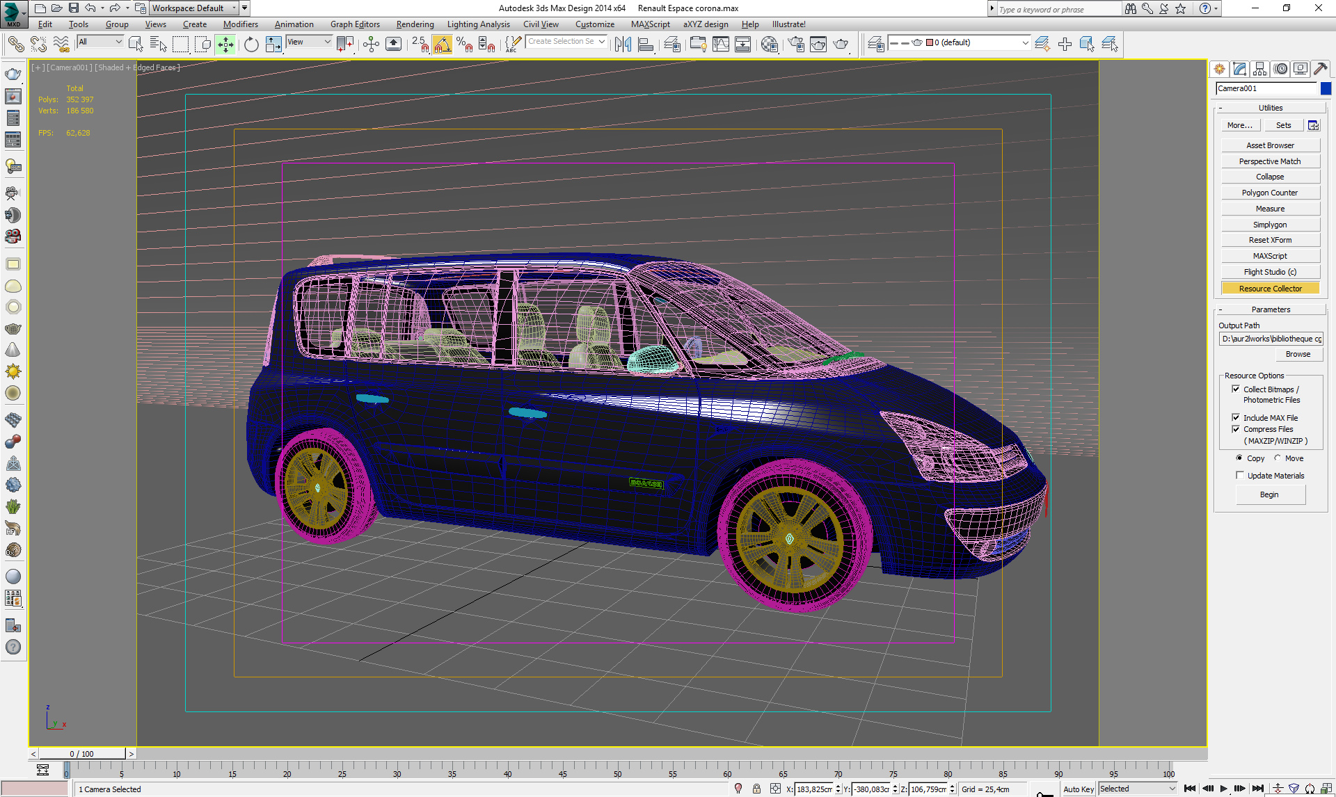Image resolution: width=1336 pixels, height=797 pixels.
Task: Uncheck Collect Bitmaps / Photometric Files
Action: click(1236, 389)
